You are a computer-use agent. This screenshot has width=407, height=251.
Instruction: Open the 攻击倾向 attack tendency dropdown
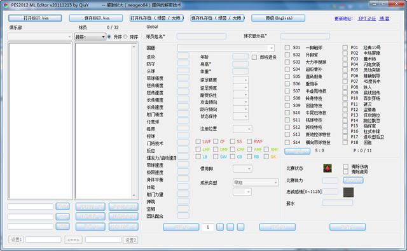tap(240, 102)
